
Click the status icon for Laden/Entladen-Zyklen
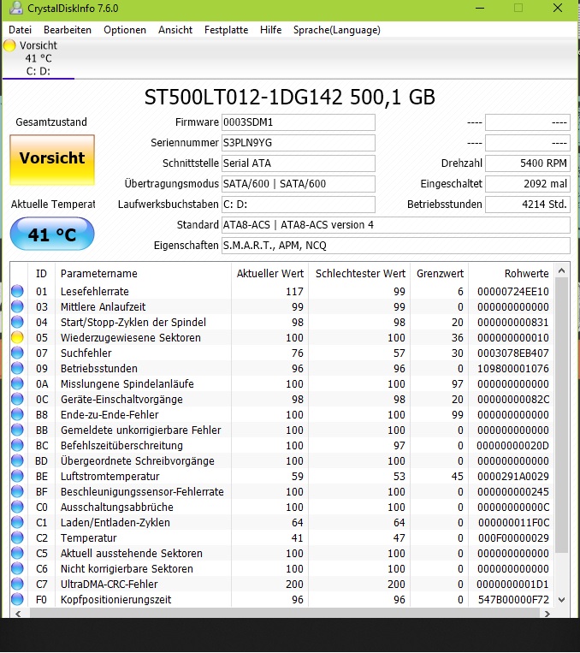(17, 522)
